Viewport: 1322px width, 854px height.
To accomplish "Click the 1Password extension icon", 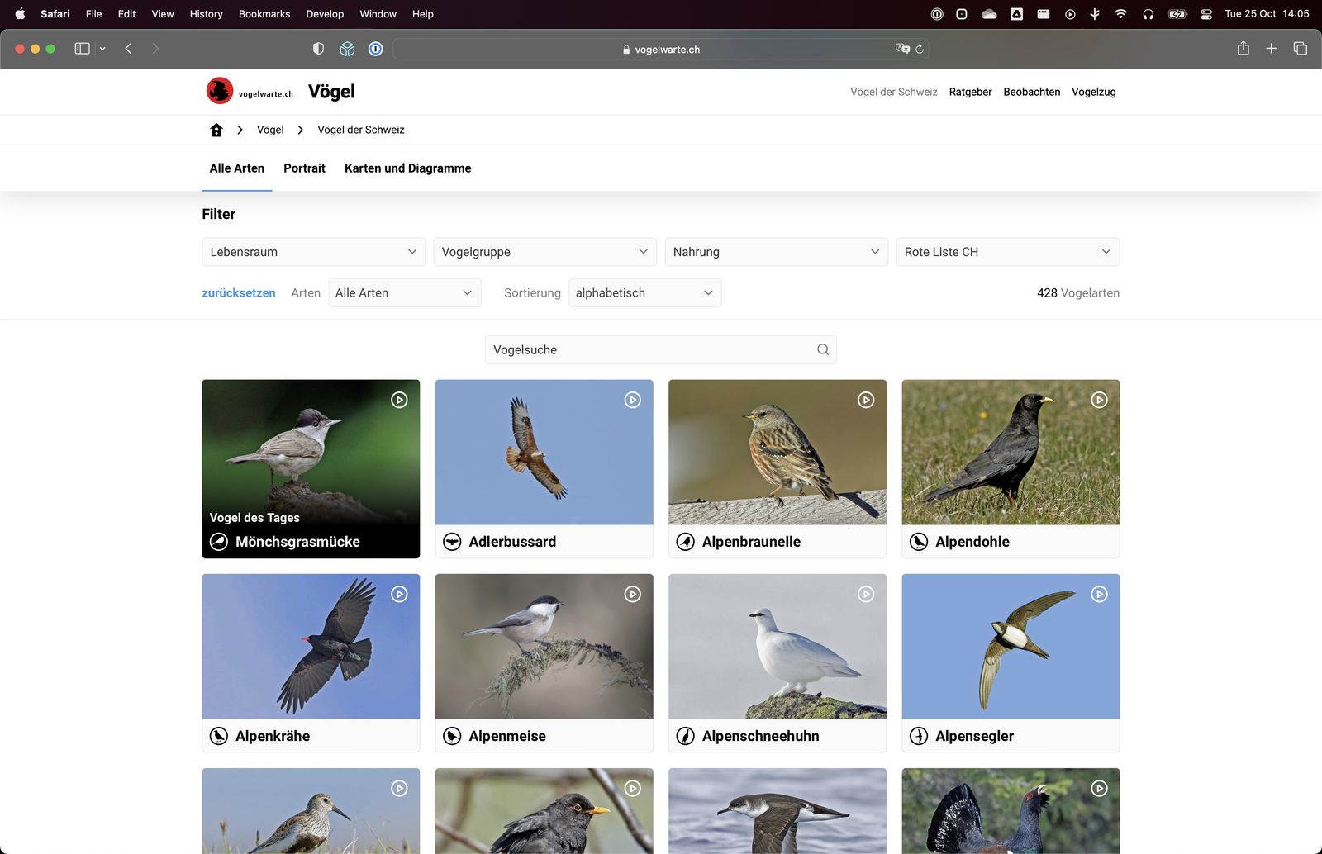I will [x=375, y=49].
